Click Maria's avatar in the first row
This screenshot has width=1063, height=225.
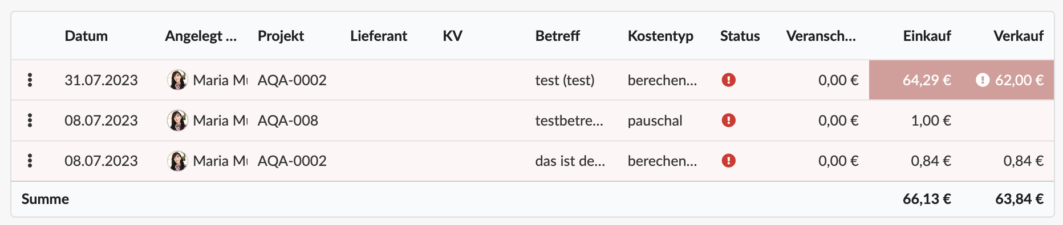(177, 80)
